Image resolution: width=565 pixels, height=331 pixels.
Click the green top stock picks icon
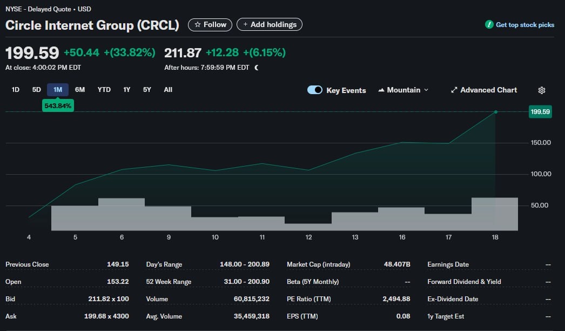tap(489, 24)
